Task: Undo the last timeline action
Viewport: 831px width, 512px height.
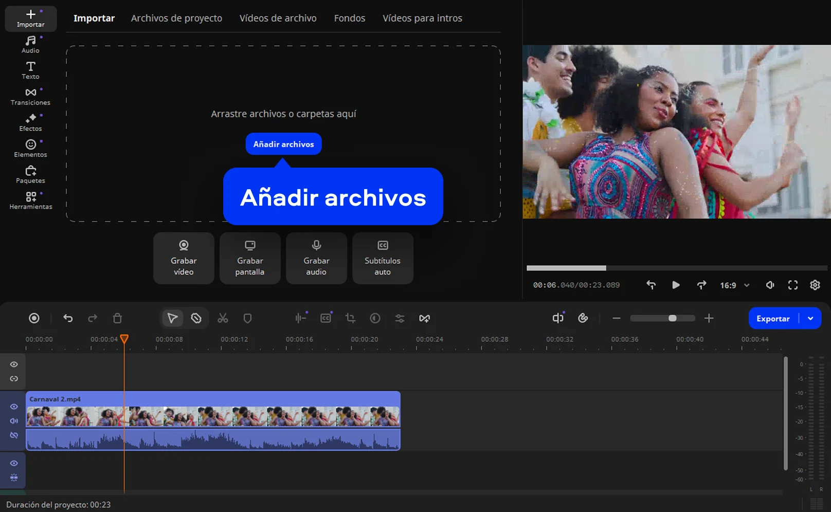Action: [68, 318]
